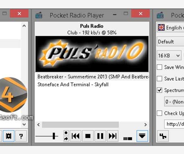The height and width of the screenshot is (154, 184).
Task: Click the volume slider handle
Action: pyautogui.click(x=54, y=136)
